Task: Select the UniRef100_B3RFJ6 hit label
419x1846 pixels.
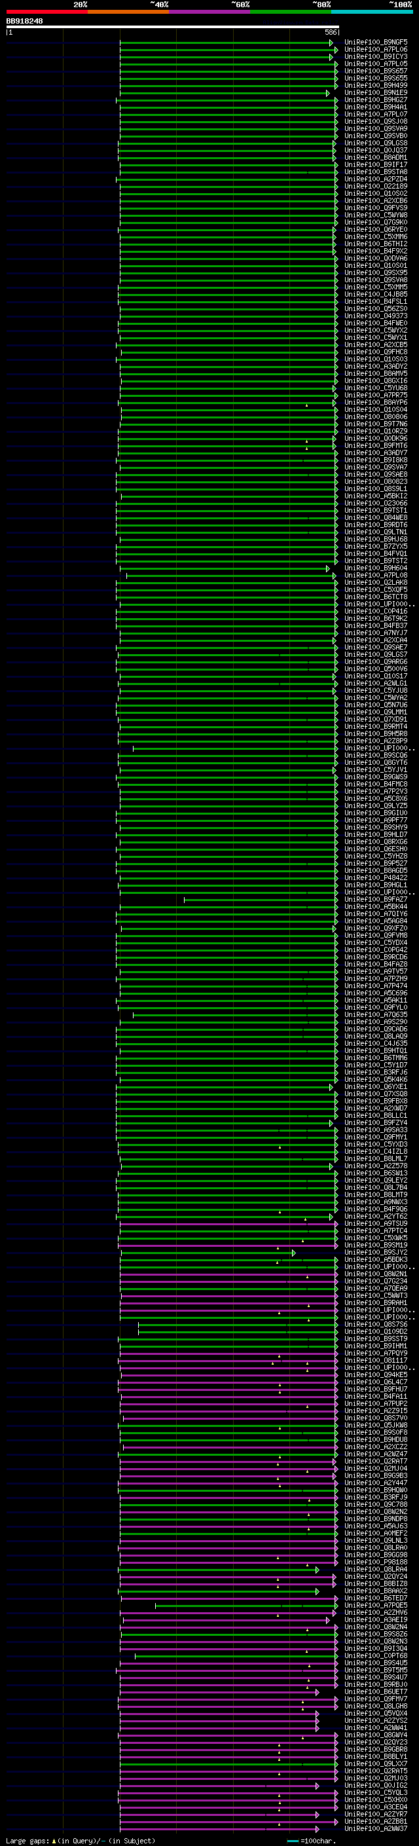Action: (376, 1073)
